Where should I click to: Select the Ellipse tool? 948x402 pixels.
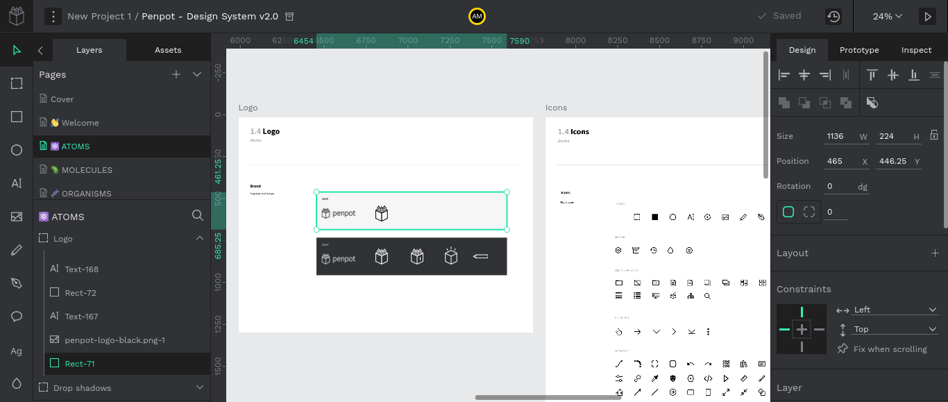[x=17, y=150]
